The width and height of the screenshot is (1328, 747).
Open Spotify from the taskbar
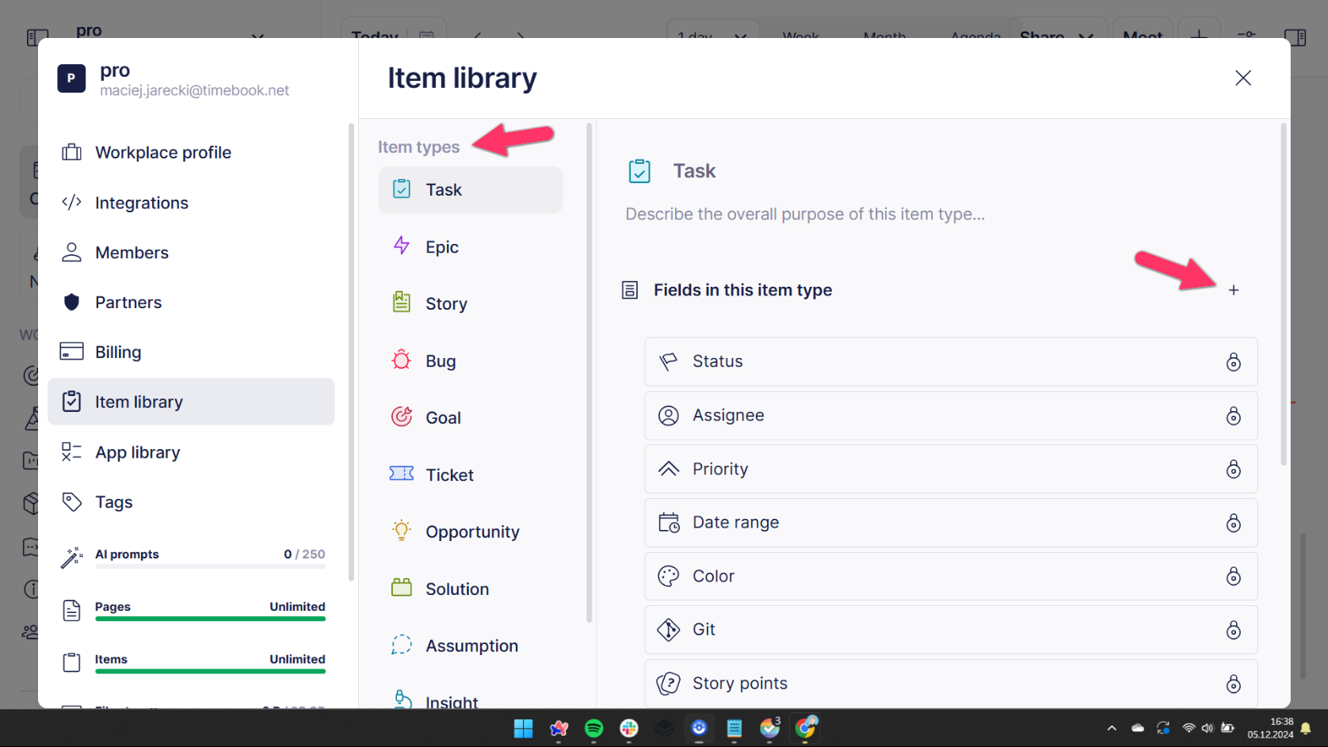click(x=593, y=728)
